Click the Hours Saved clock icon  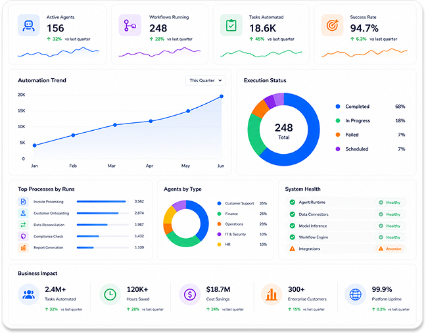pos(110,295)
